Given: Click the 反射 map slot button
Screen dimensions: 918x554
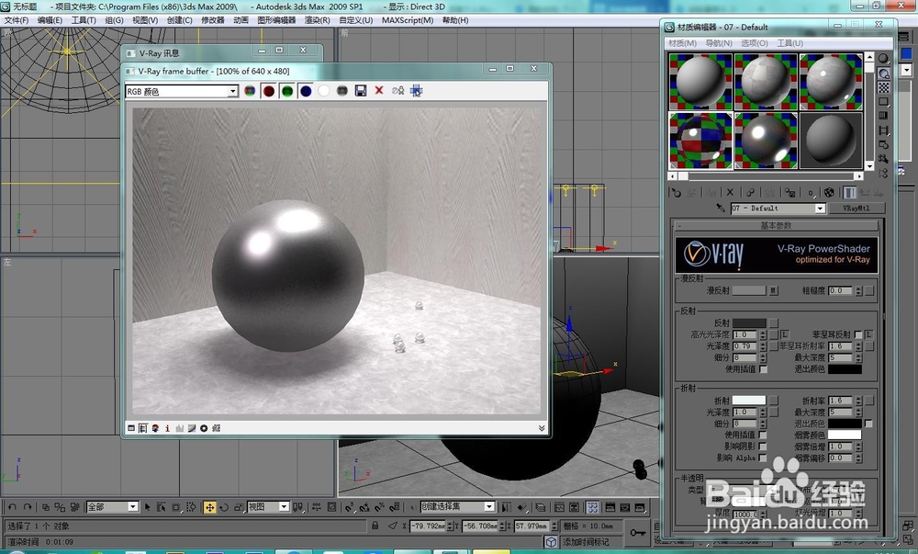Looking at the screenshot, I should pyautogui.click(x=773, y=322).
